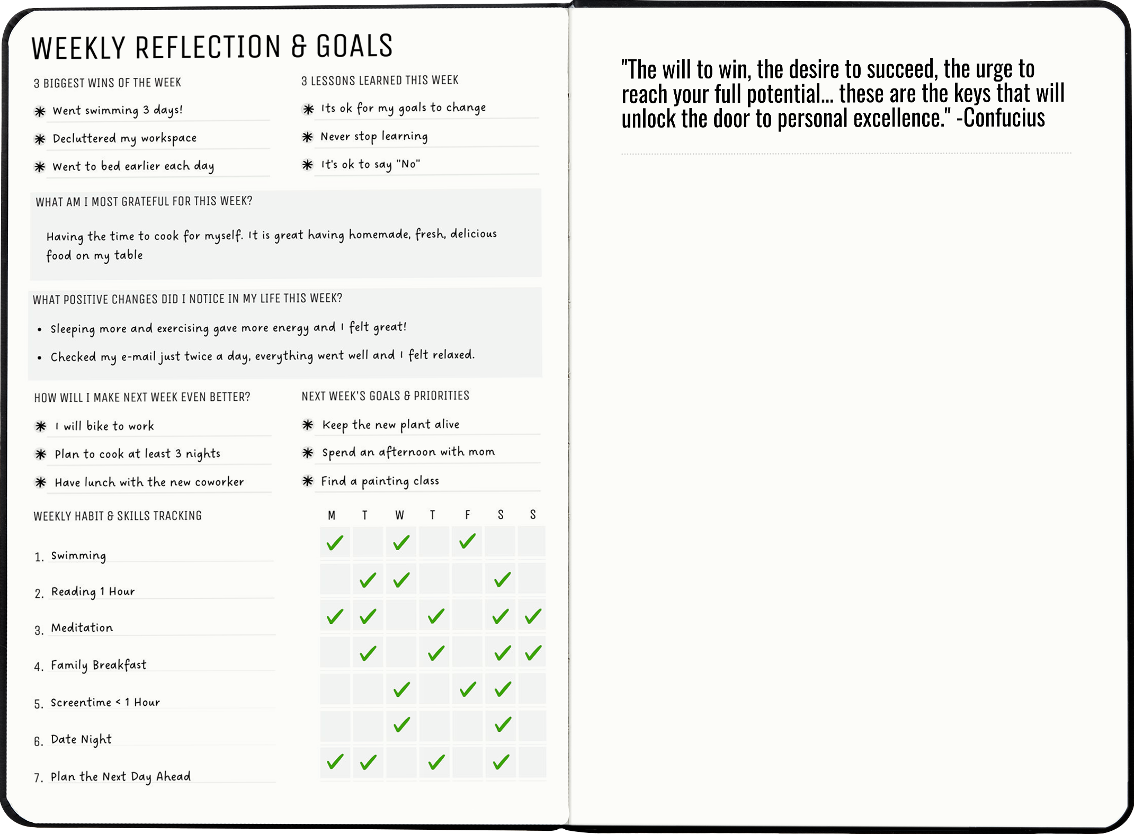Select the asterisk bullet before "Decluttered my workspace"
Screen dimensions: 1134x834
tap(40, 139)
